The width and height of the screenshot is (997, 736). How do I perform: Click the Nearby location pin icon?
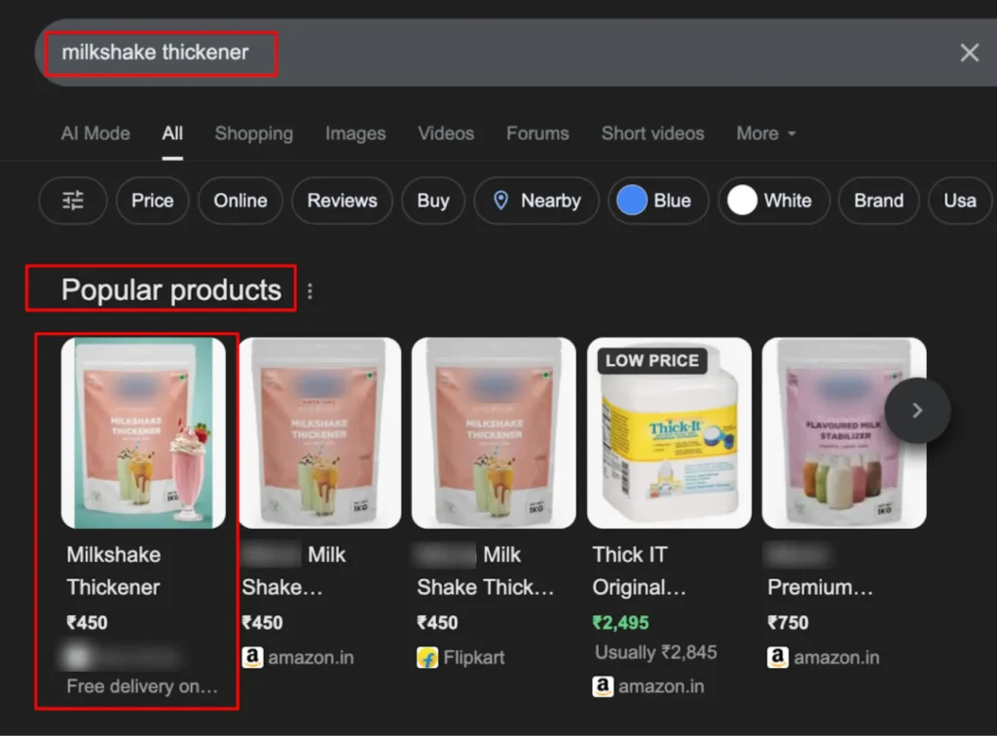[x=501, y=201]
